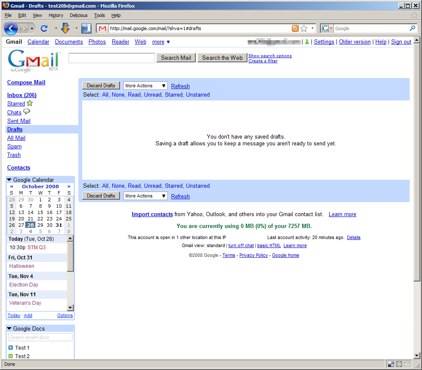Viewport: 422px width, 370px height.
Task: Click the bottom Discard Drafts button
Action: click(x=101, y=196)
